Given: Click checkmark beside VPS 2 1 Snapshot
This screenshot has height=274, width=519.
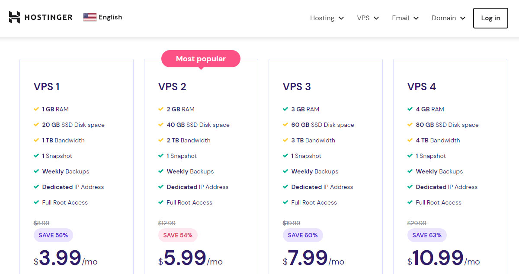Looking at the screenshot, I should point(161,156).
